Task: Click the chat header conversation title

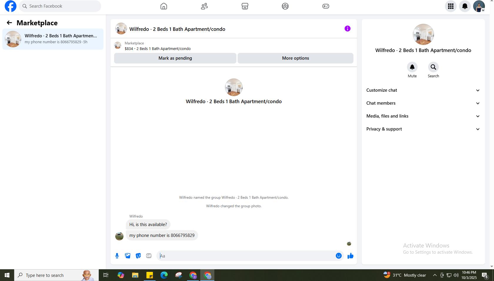Action: 177,29
